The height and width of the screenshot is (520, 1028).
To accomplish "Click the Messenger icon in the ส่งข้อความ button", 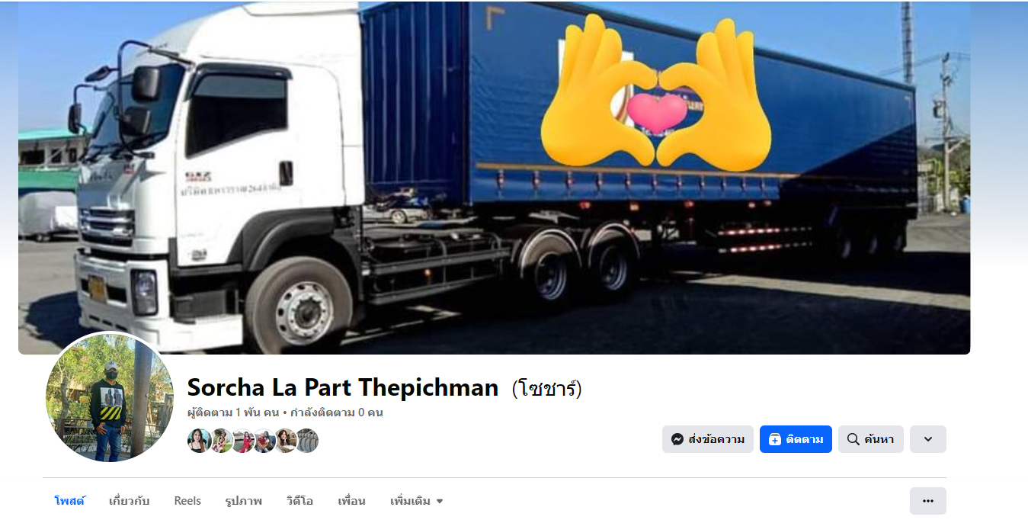I will pos(677,439).
